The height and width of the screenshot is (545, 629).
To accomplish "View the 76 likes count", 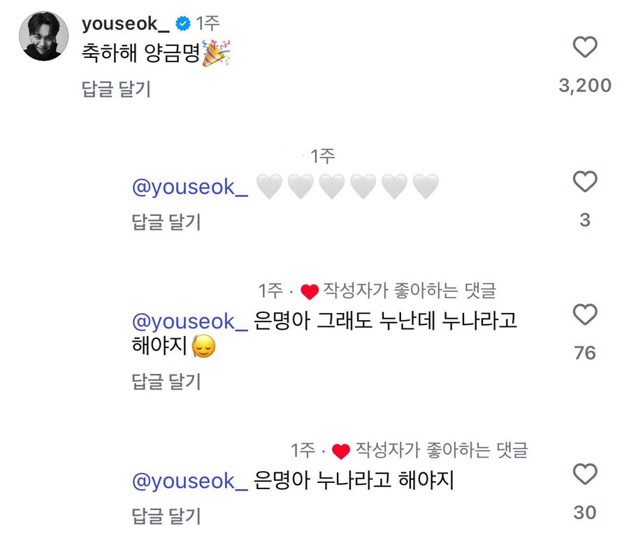I will 585,353.
